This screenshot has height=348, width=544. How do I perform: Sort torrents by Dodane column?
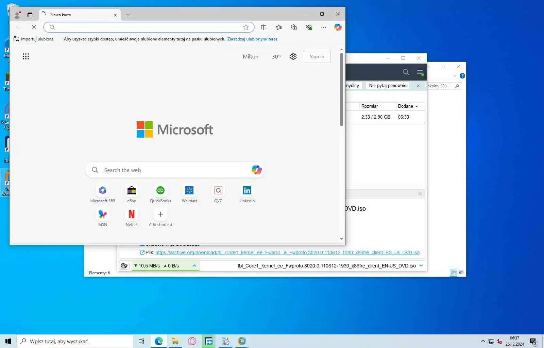(410, 106)
